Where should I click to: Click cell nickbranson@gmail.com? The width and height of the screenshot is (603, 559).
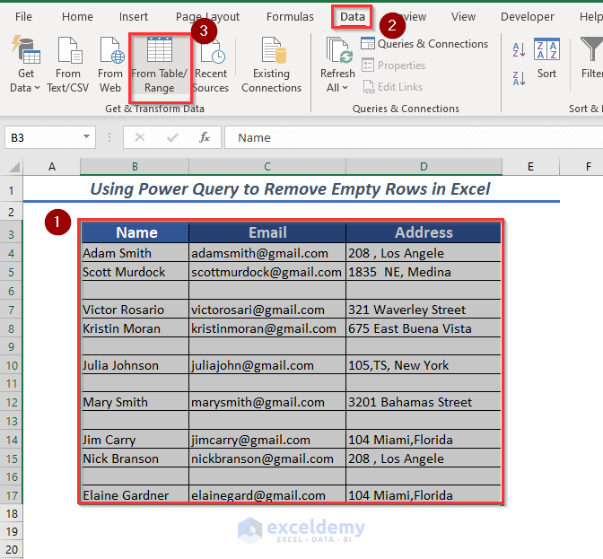[x=267, y=459]
